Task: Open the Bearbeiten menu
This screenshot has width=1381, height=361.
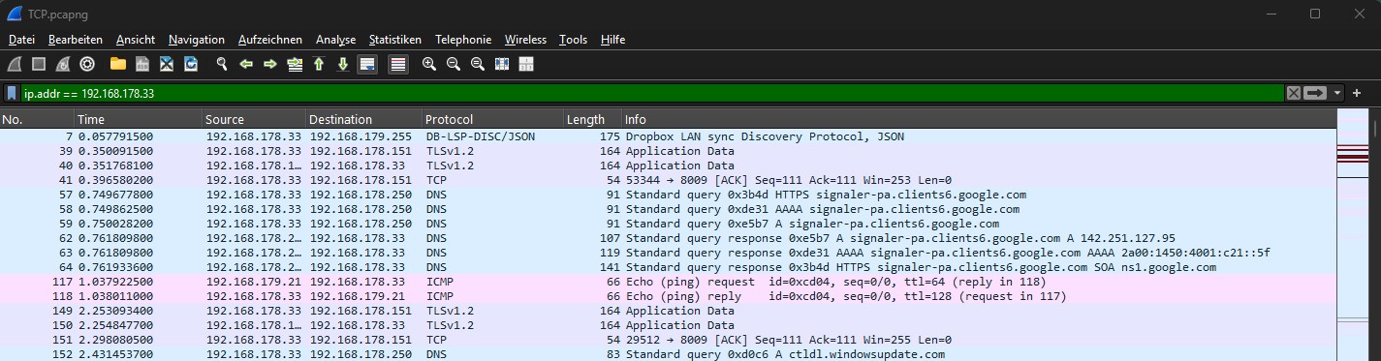Action: 76,40
